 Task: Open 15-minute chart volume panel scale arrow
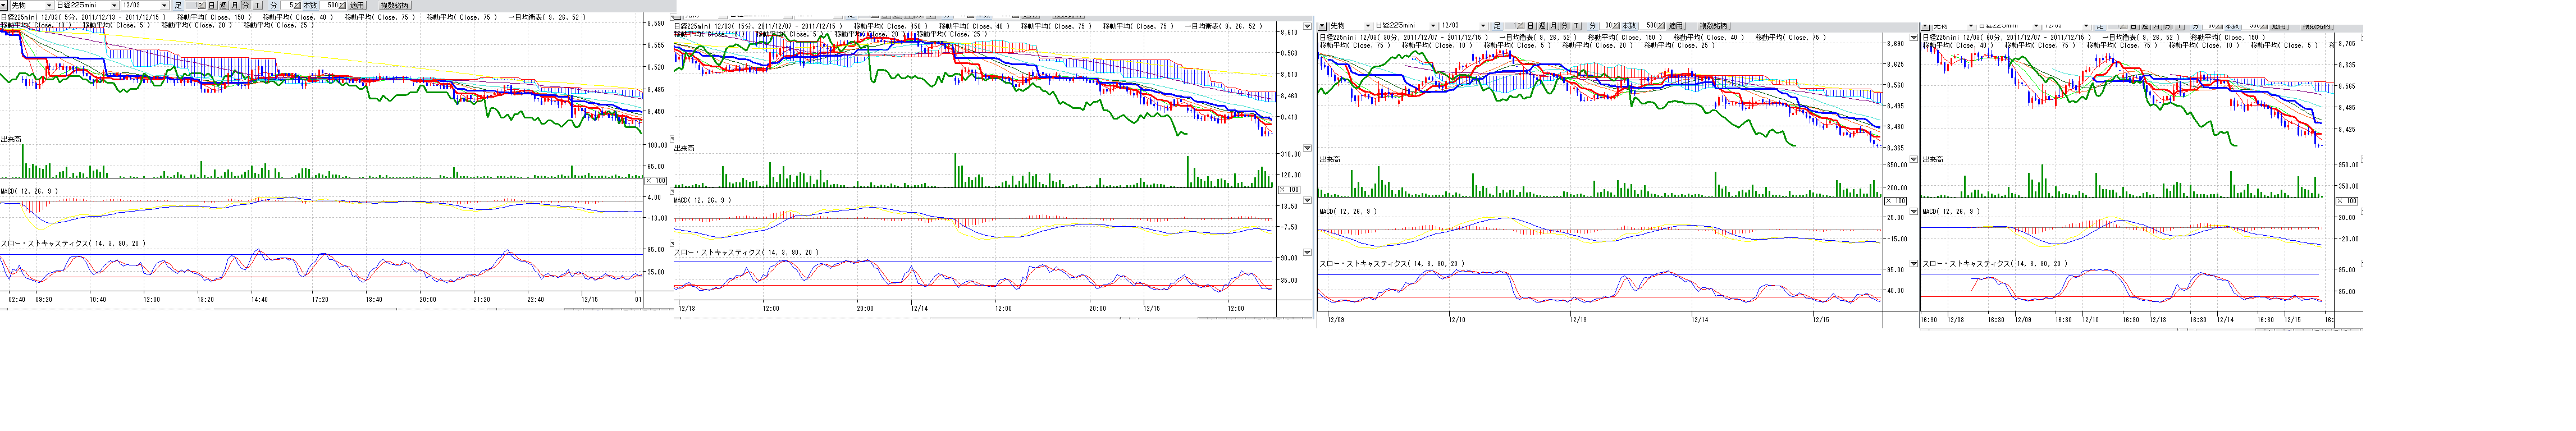tap(1306, 148)
